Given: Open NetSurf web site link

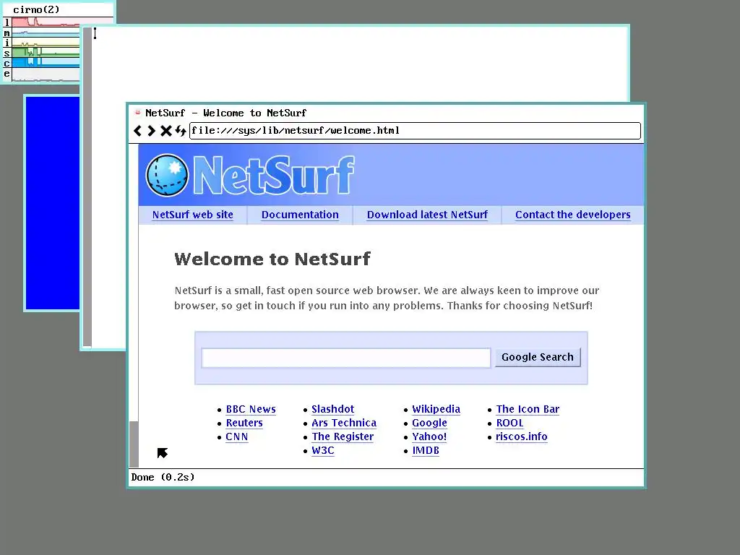Looking at the screenshot, I should [x=192, y=215].
